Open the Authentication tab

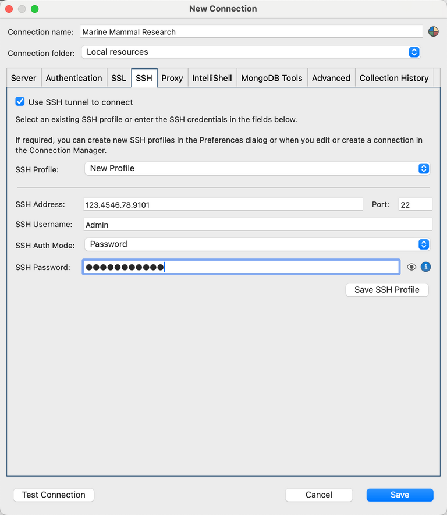[x=73, y=77]
